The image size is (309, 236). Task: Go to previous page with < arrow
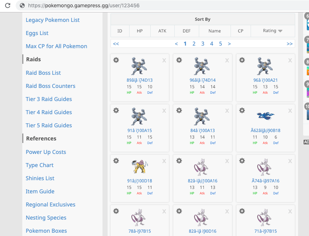click(x=176, y=44)
